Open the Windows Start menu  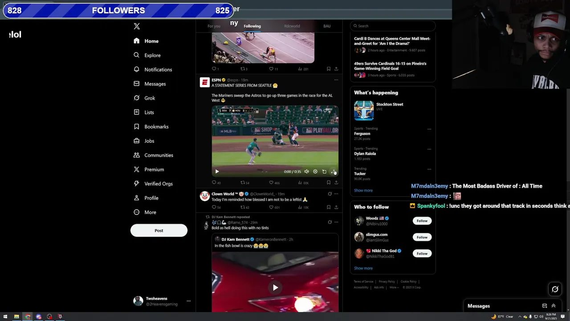pyautogui.click(x=5, y=317)
